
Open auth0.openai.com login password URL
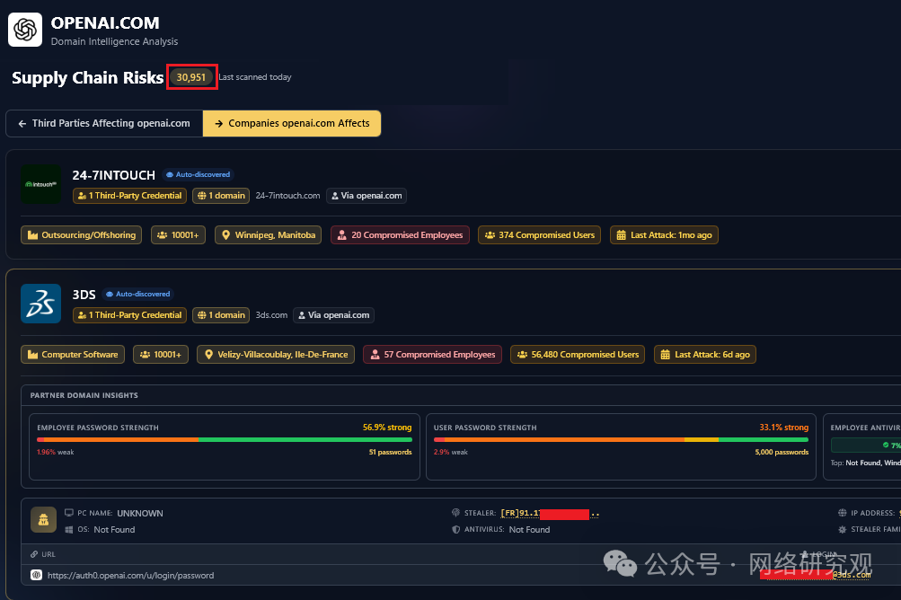130,575
